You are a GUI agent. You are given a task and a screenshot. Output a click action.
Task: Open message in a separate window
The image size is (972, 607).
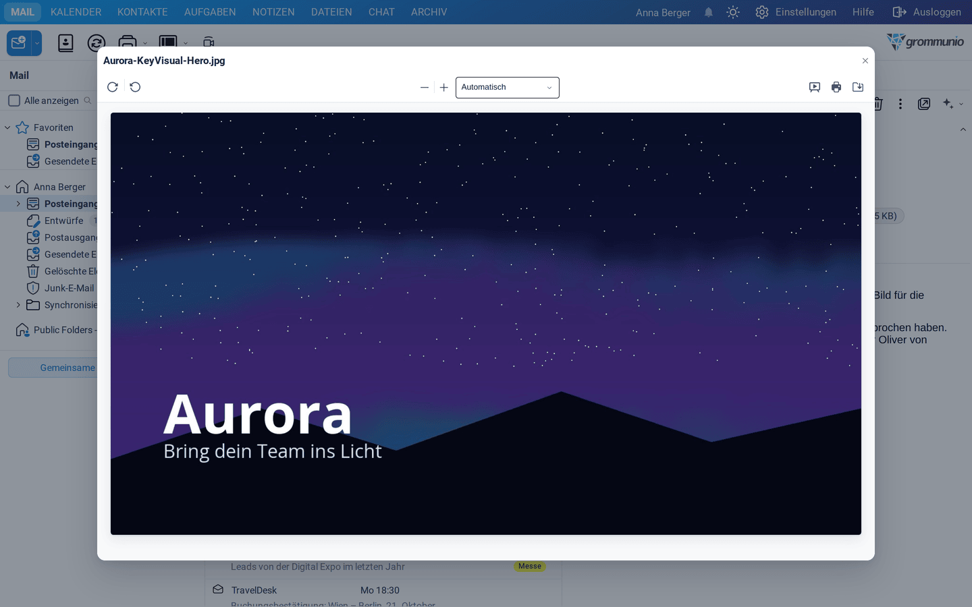click(924, 104)
